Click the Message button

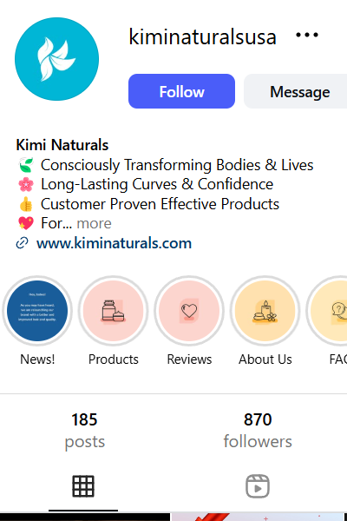[296, 91]
